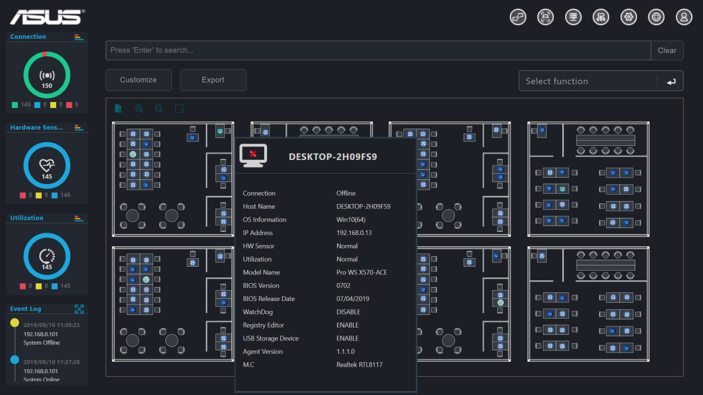Click the zoom in magnifier icon
703x395 pixels.
pos(139,109)
